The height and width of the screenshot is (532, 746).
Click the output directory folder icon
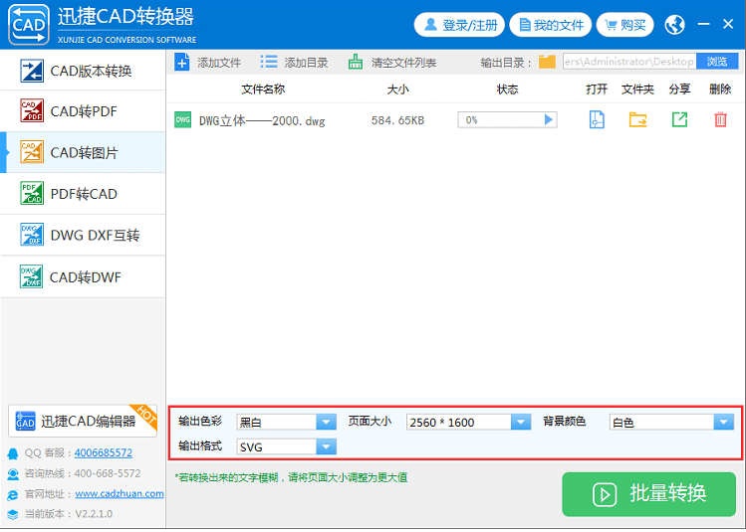pos(547,62)
